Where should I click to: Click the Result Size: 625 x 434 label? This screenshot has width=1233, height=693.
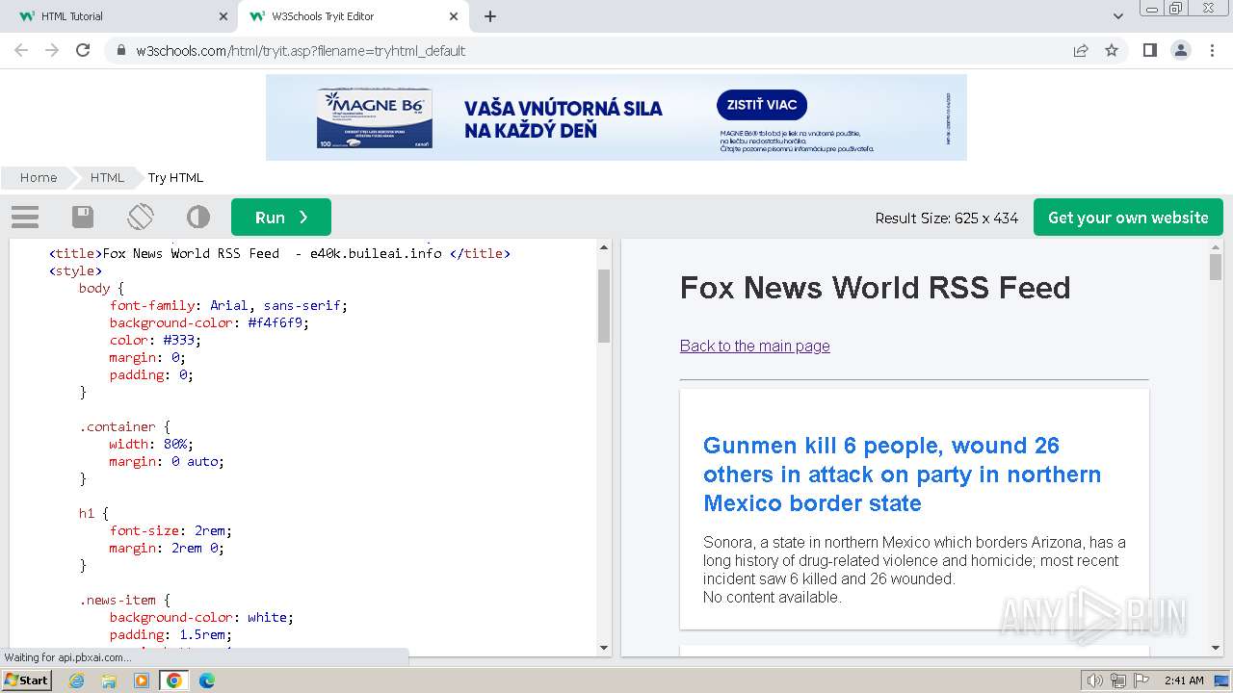coord(946,218)
